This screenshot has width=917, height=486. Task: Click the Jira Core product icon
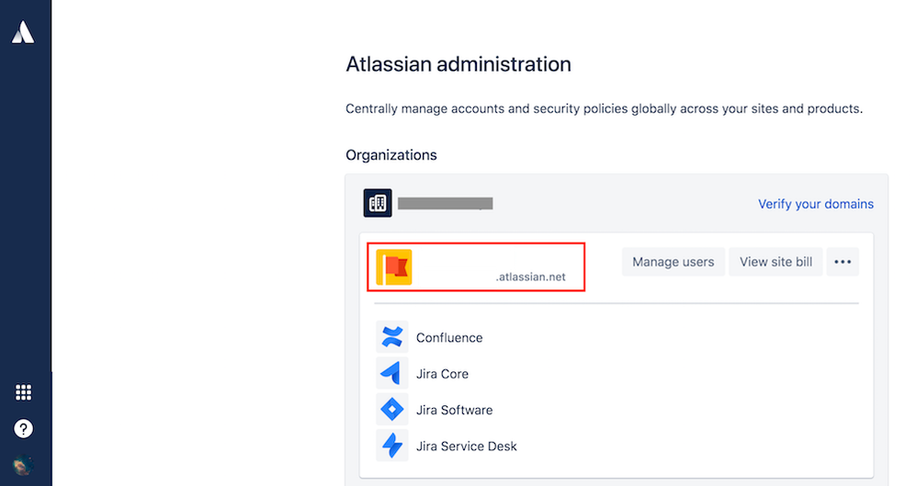(391, 373)
